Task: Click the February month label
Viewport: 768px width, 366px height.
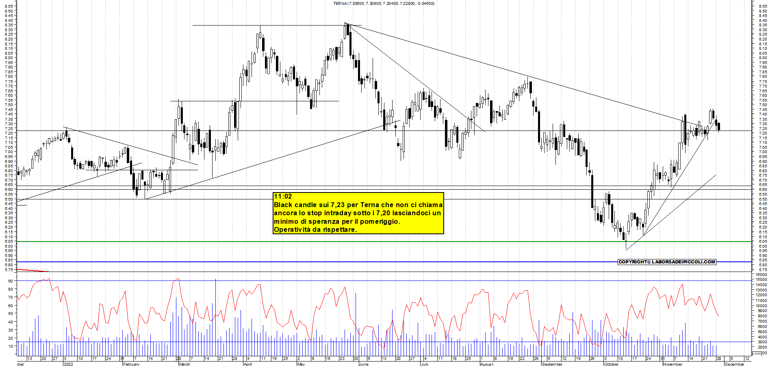Action: click(x=131, y=364)
